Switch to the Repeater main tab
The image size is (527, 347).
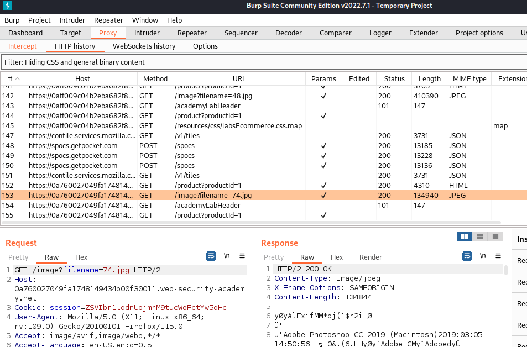[x=192, y=33]
